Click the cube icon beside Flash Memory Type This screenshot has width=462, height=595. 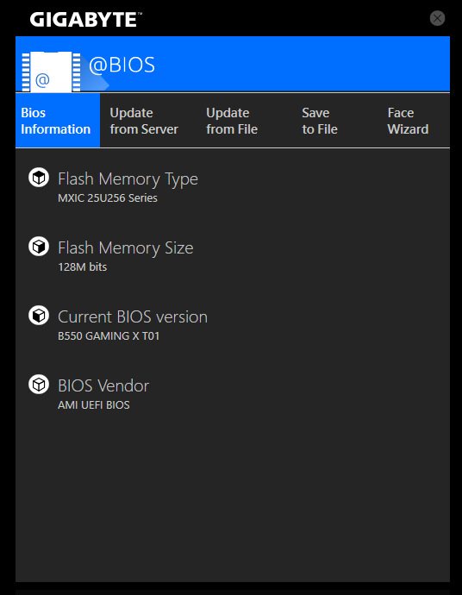39,178
